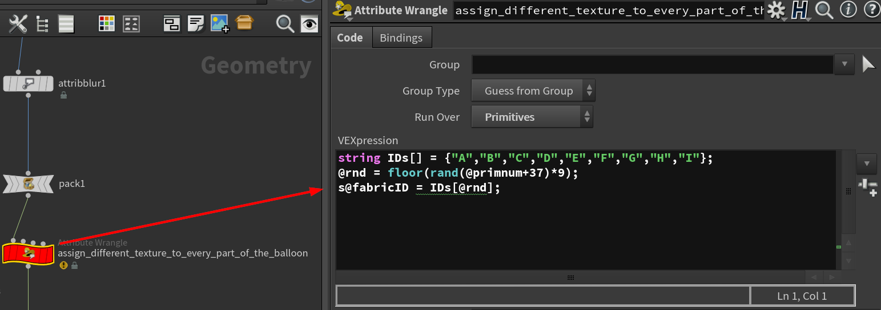This screenshot has height=310, width=881.
Task: Select the attribblur1 node
Action: [x=28, y=84]
